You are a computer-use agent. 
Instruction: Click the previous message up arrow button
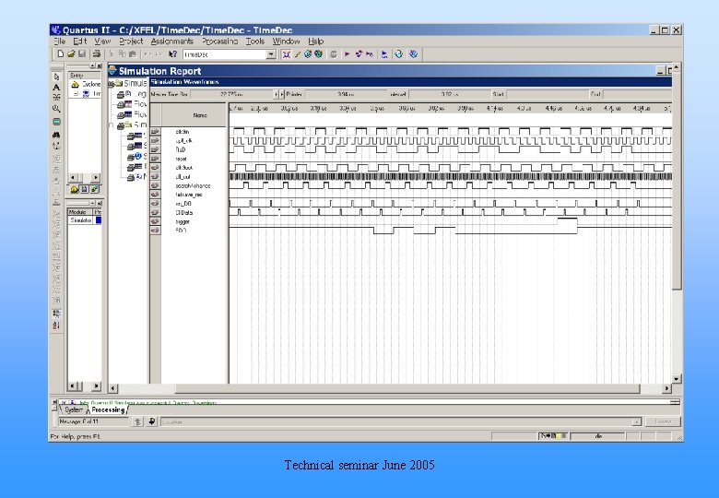tap(137, 421)
